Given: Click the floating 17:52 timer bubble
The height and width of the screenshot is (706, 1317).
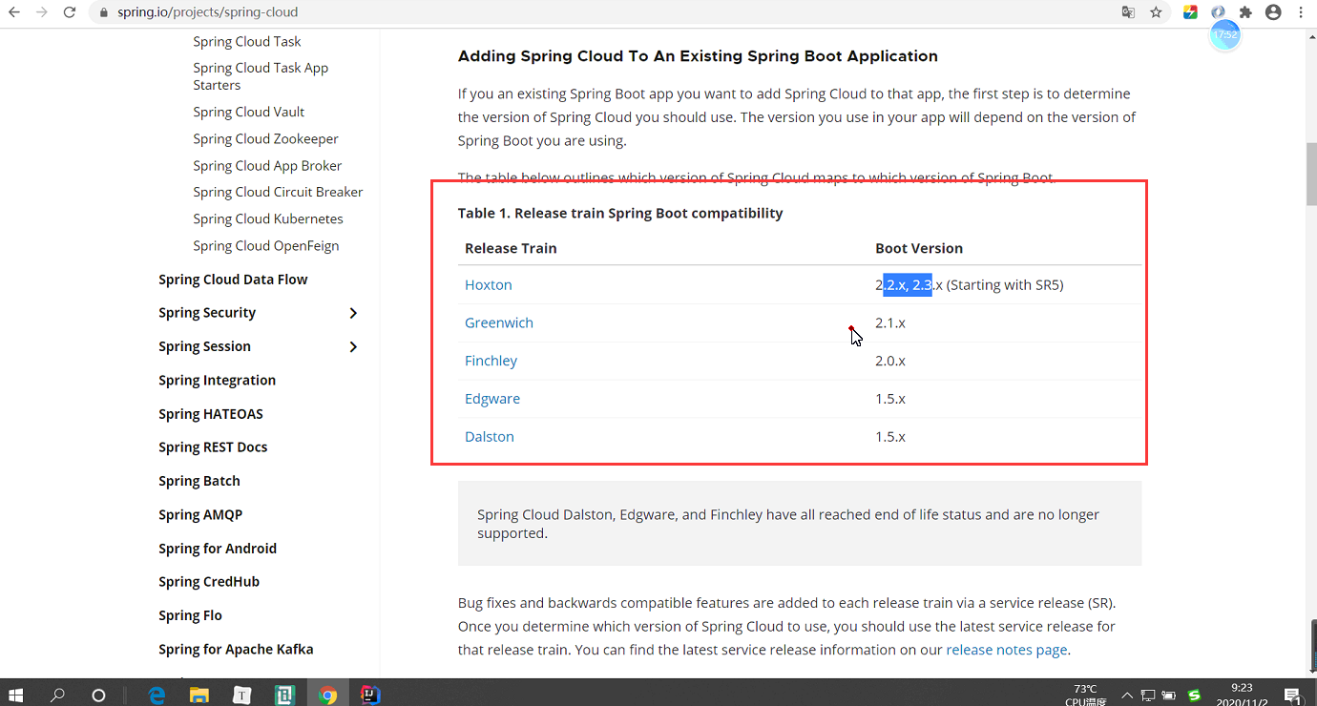Looking at the screenshot, I should click(1224, 34).
